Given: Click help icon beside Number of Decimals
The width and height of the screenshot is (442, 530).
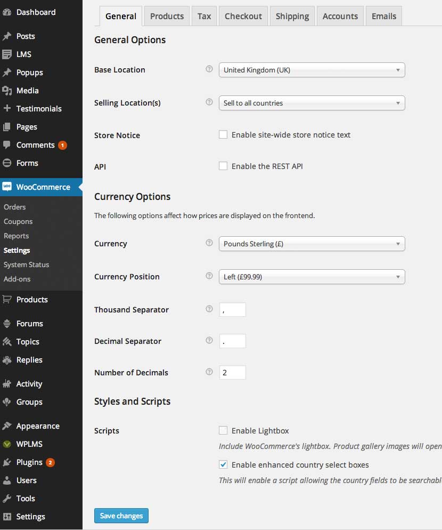Looking at the screenshot, I should coord(209,372).
